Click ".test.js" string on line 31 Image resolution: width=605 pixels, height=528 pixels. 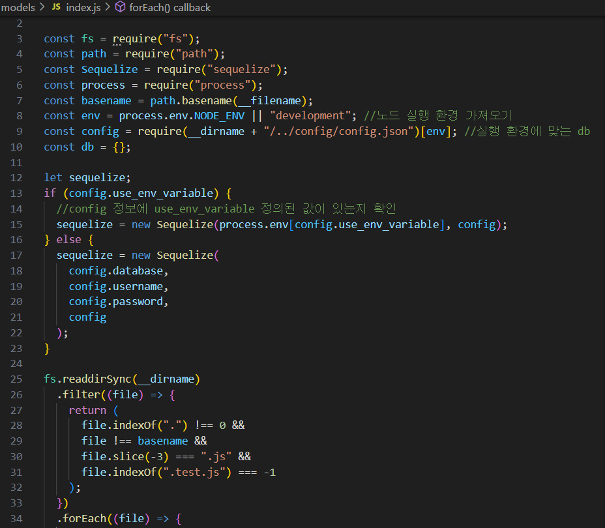pos(194,473)
